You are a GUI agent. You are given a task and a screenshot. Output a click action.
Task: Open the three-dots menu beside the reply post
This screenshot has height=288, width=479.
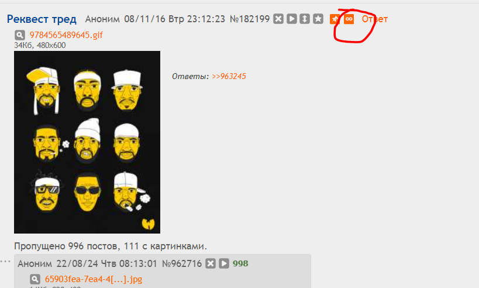[x=5, y=262]
